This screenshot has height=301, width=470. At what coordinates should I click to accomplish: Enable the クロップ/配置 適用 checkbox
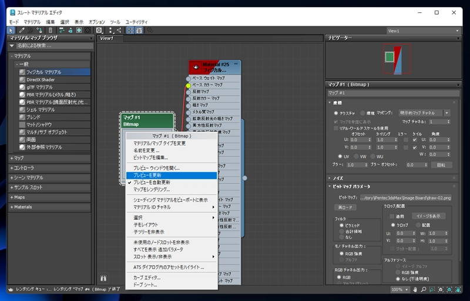[391, 216]
